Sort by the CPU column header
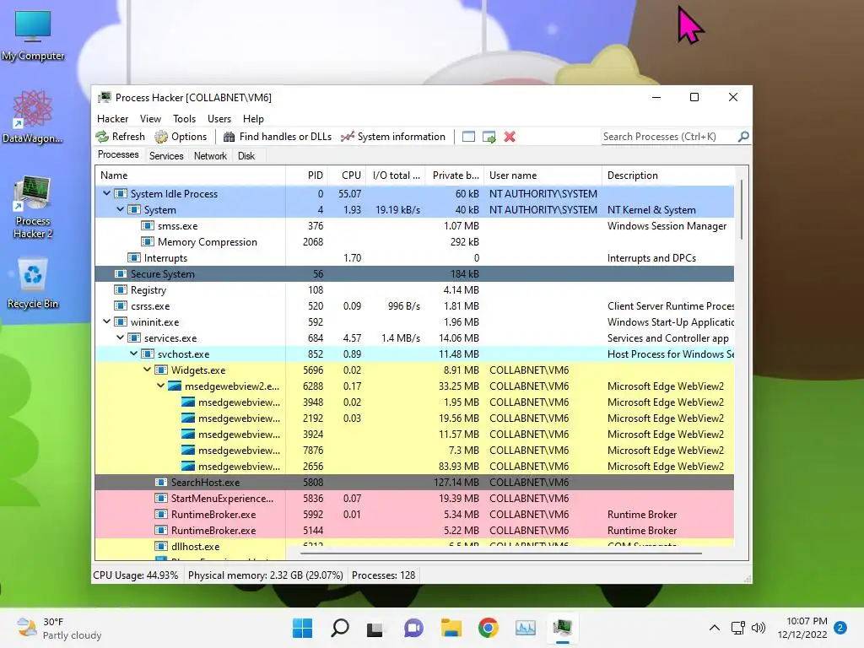Screen dimensions: 864x648 tap(347, 175)
